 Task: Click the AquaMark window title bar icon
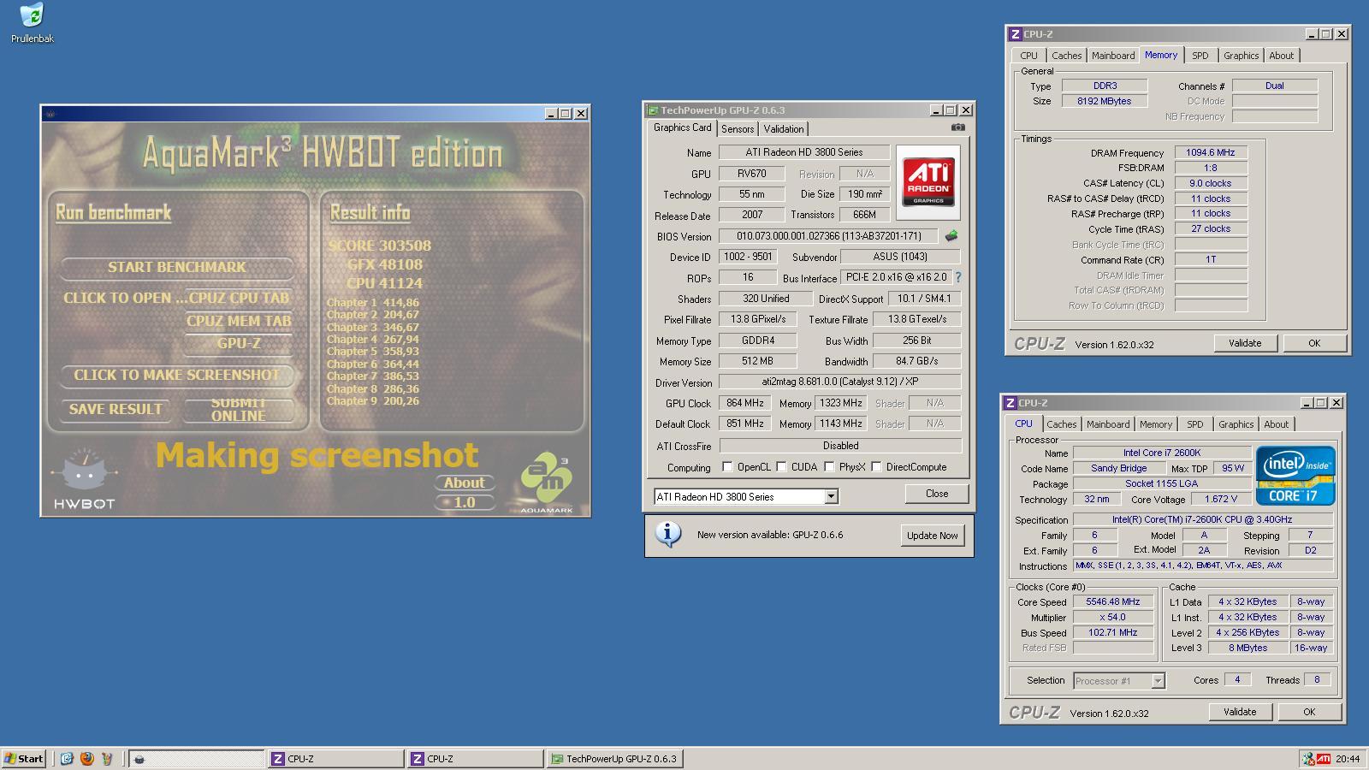tap(50, 113)
